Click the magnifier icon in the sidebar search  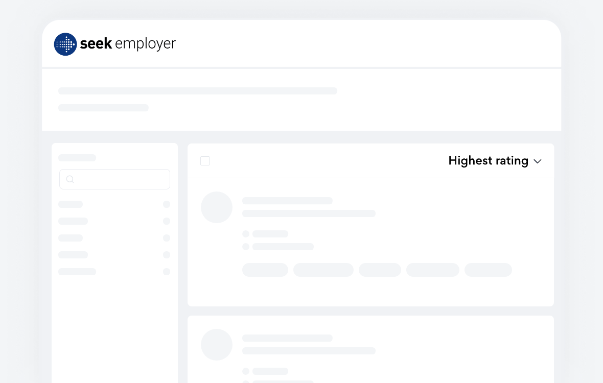click(70, 179)
